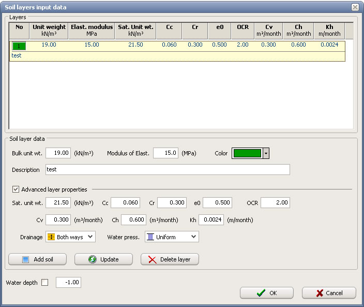364x307 pixels.
Task: Select the OCR value field
Action: point(275,202)
